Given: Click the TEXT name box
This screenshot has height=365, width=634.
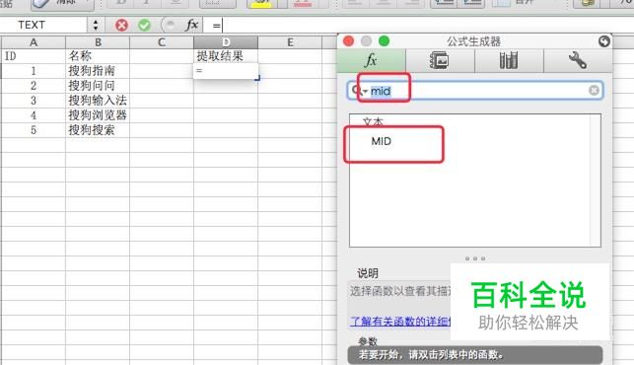Looking at the screenshot, I should (43, 25).
